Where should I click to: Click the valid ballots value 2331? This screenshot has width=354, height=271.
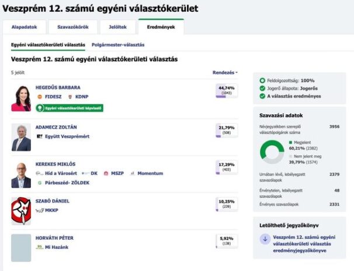(x=334, y=205)
